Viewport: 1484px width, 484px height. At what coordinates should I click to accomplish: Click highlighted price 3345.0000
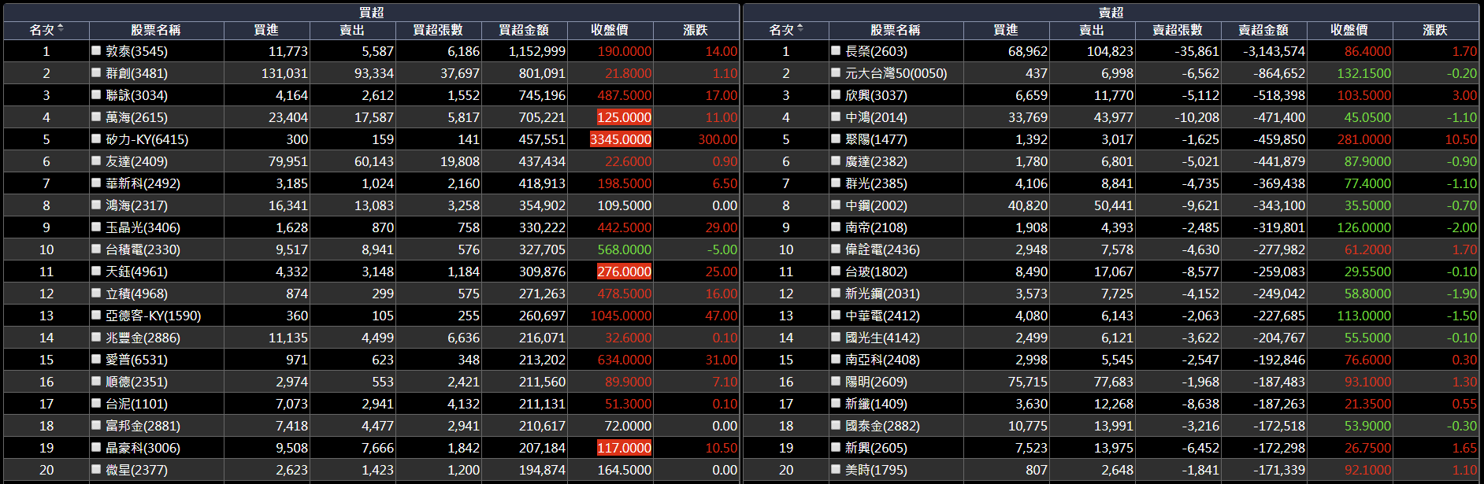[621, 139]
